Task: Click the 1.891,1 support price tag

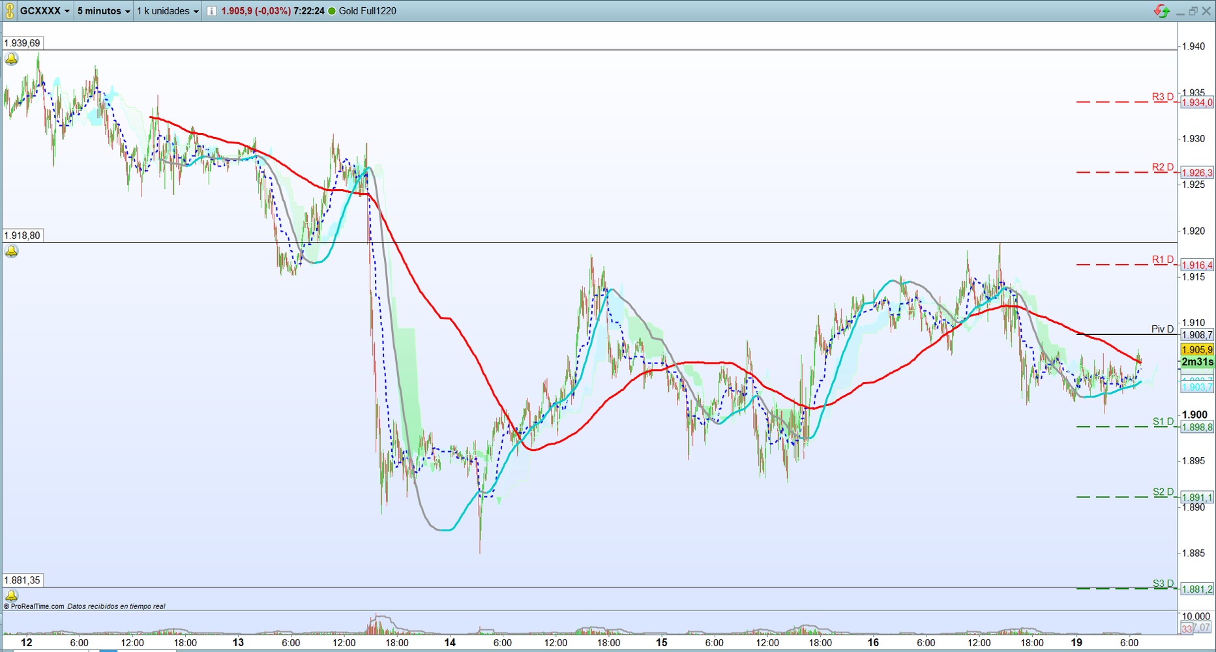Action: [x=1197, y=497]
